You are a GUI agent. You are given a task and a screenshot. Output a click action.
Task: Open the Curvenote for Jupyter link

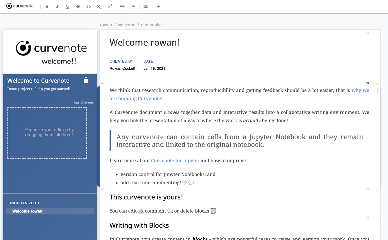pyautogui.click(x=175, y=161)
